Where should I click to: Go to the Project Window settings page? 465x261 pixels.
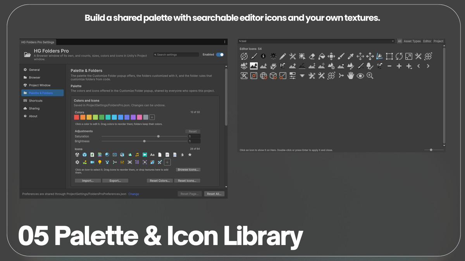click(x=42, y=85)
